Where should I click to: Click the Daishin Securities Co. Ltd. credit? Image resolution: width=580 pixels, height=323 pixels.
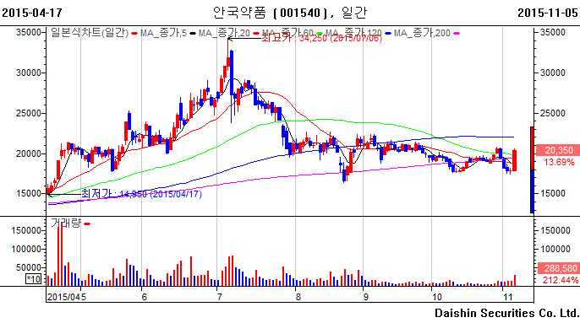(x=506, y=313)
